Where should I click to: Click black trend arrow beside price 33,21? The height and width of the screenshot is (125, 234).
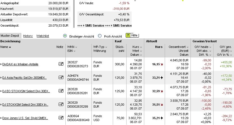click(162, 78)
